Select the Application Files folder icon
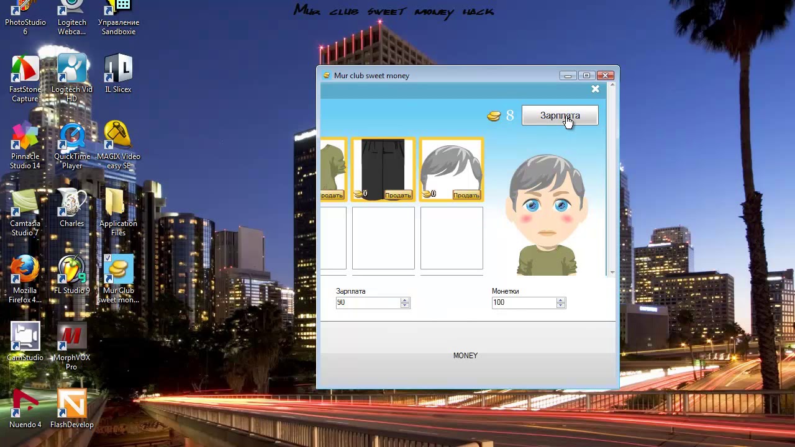Image resolution: width=795 pixels, height=447 pixels. click(x=118, y=212)
